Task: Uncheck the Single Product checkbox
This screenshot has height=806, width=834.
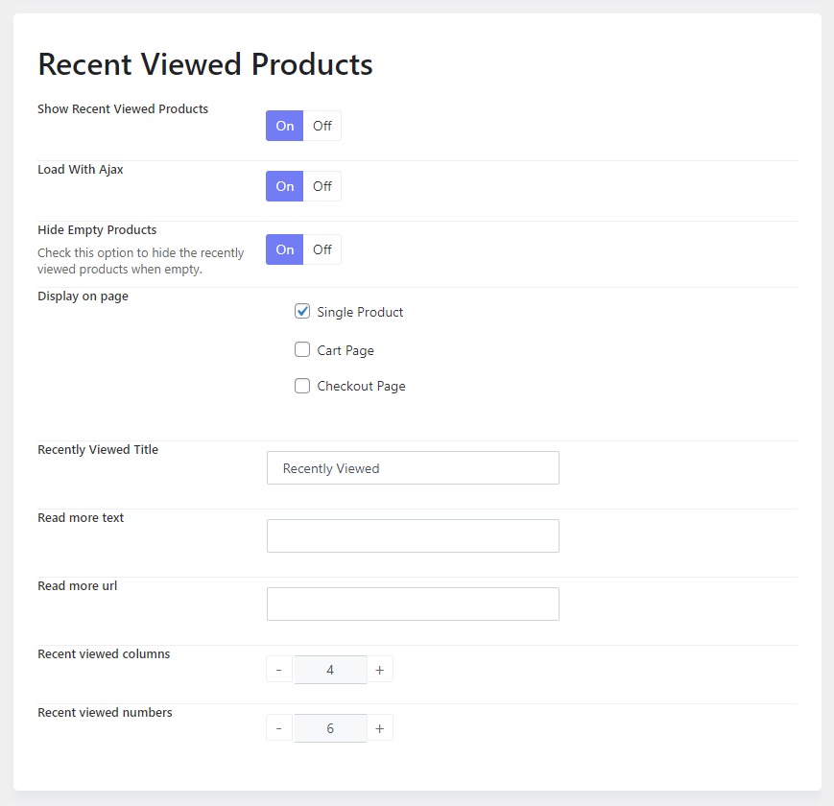Action: pyautogui.click(x=302, y=311)
